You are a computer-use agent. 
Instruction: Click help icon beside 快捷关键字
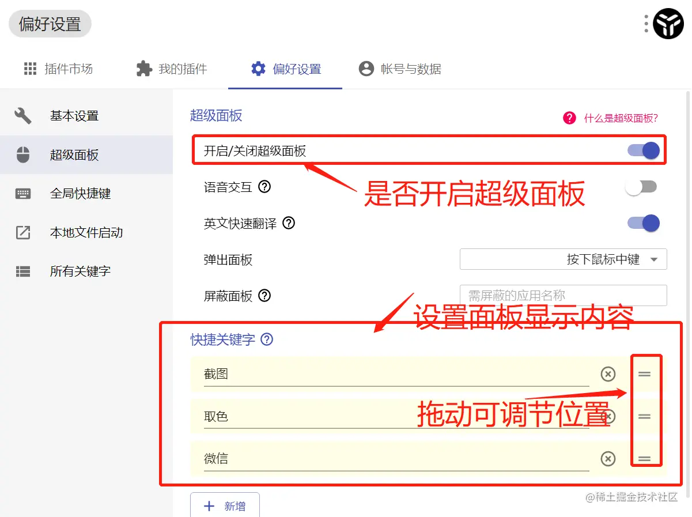tap(267, 339)
